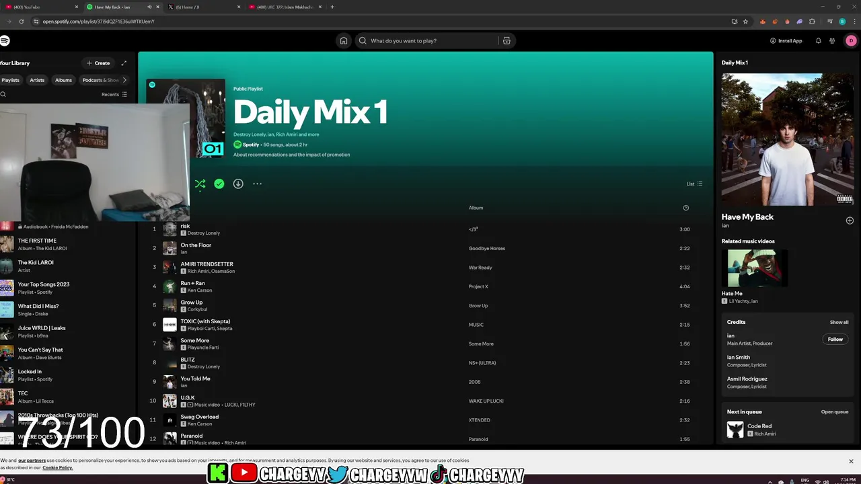Select the track You Told Me
Image resolution: width=861 pixels, height=484 pixels.
click(x=195, y=378)
